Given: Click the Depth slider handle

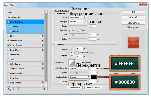Looking at the screenshot, I should tap(71, 26).
